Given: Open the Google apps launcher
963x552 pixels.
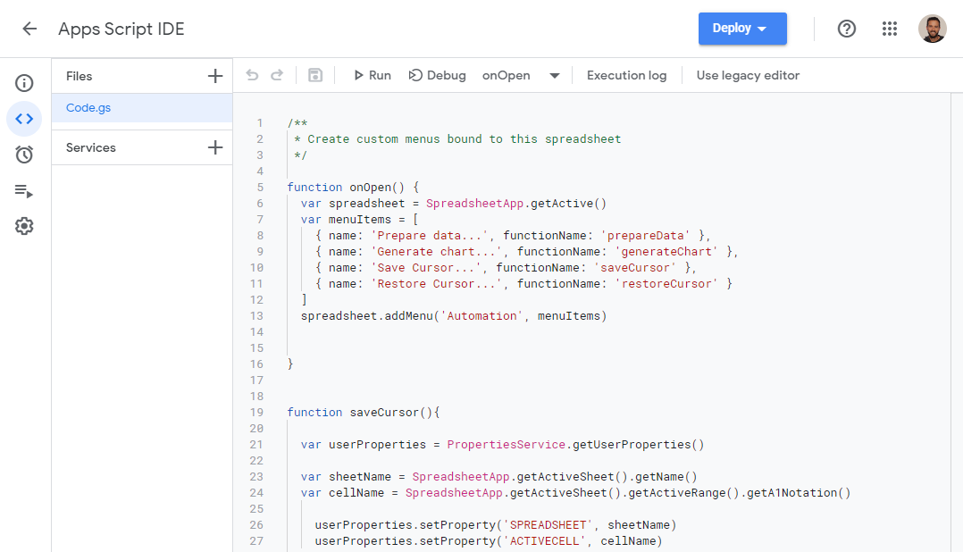Looking at the screenshot, I should 890,29.
